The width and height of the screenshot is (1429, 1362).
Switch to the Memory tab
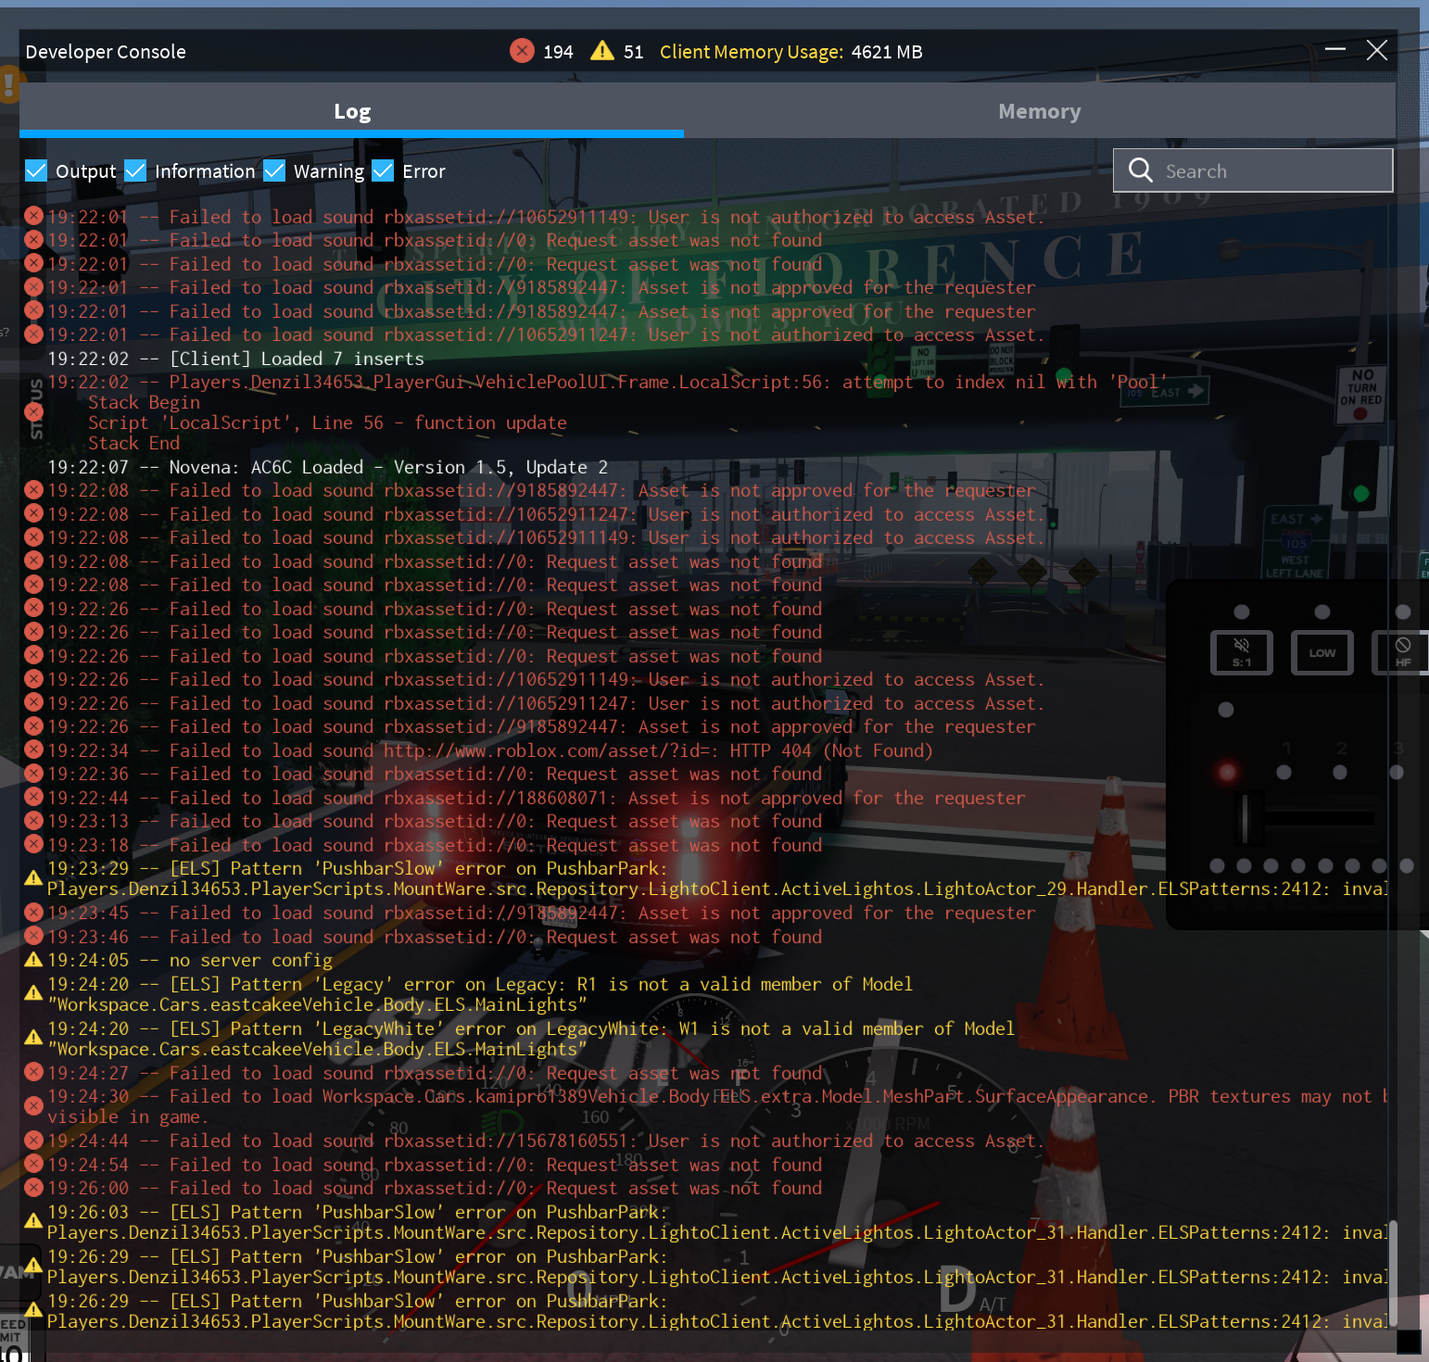[1039, 112]
